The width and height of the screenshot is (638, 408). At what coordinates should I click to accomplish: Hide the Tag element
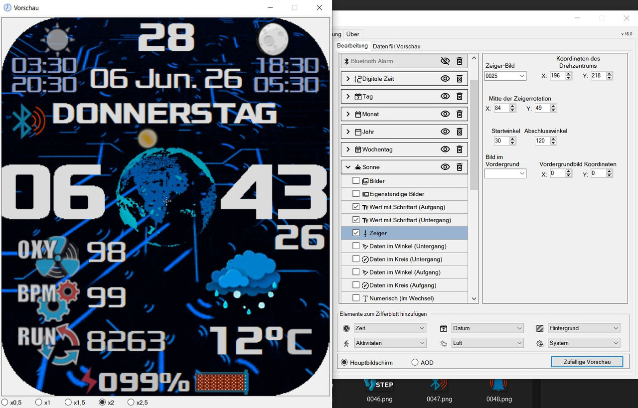point(445,97)
